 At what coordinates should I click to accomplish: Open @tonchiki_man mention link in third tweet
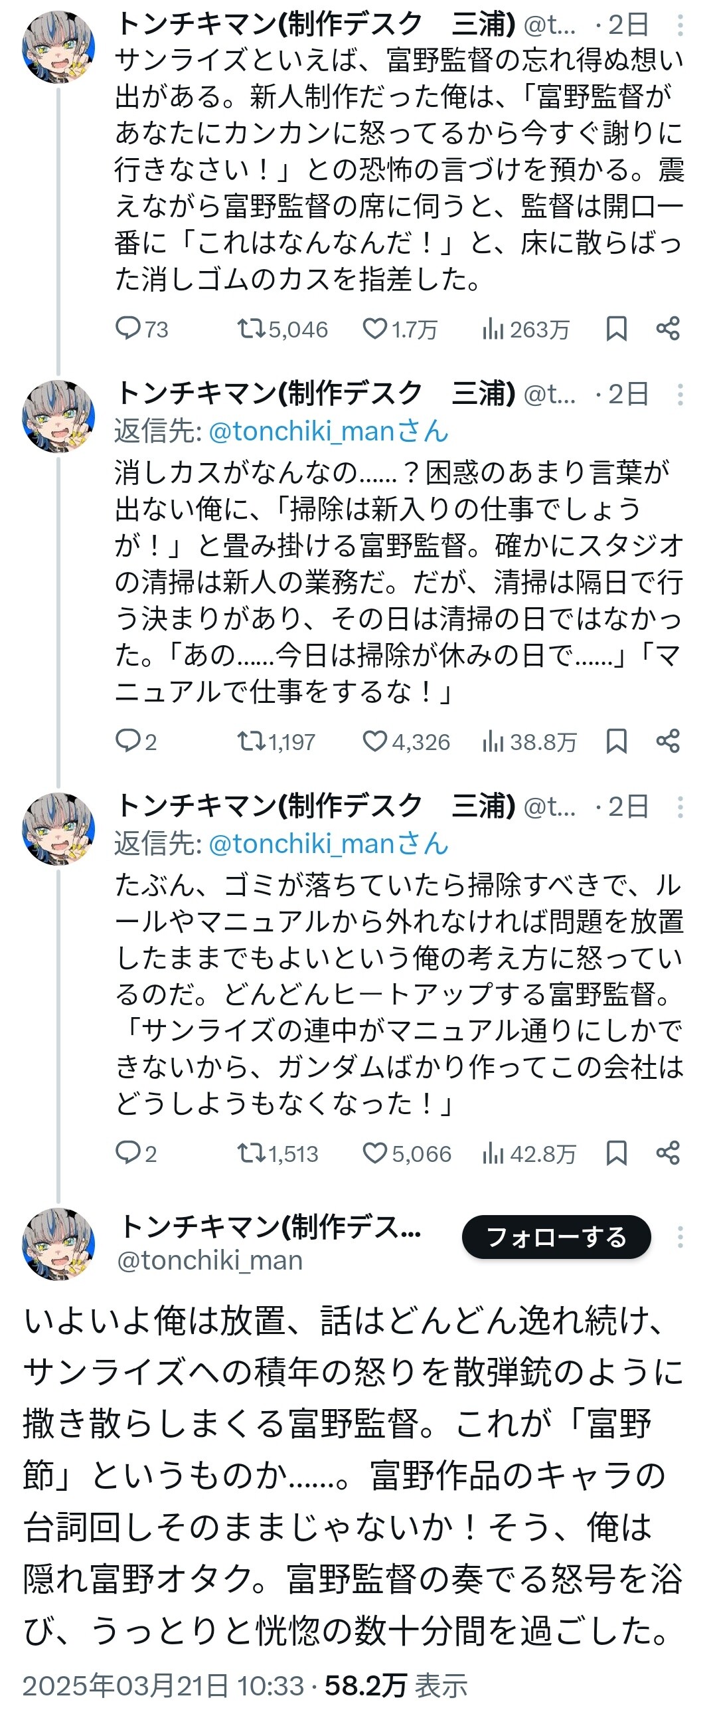pyautogui.click(x=327, y=844)
